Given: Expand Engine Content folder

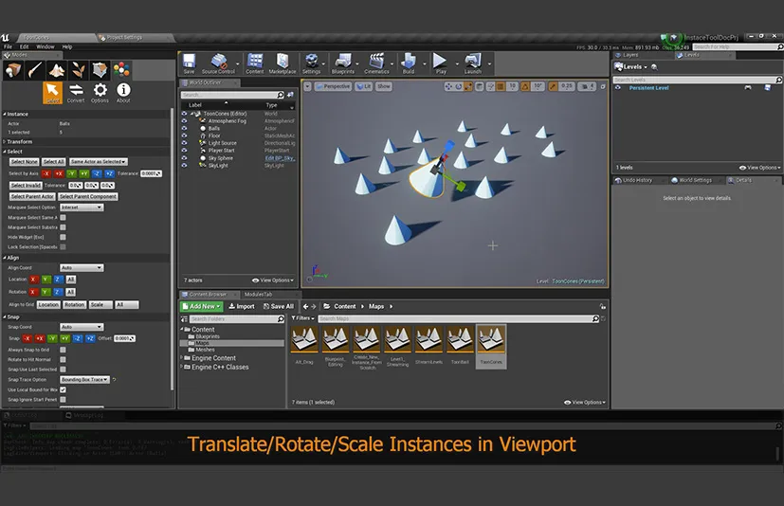Looking at the screenshot, I should click(182, 358).
